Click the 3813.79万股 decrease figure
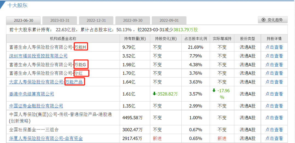The width and height of the screenshot is (295, 143). coord(185,30)
